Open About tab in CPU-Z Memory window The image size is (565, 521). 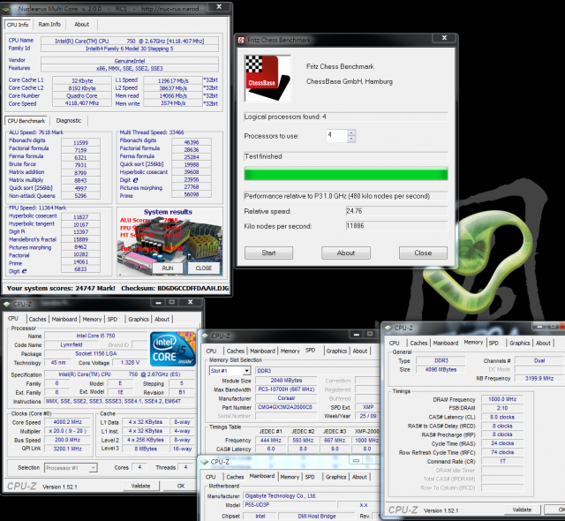(x=543, y=343)
